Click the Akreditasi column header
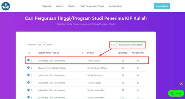Viewport: 185px width, 99px height. tap(138, 53)
